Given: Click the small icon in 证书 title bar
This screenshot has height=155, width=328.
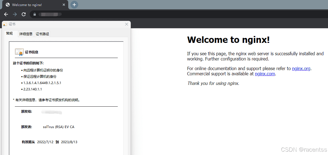Looking at the screenshot, I should (x=5, y=24).
